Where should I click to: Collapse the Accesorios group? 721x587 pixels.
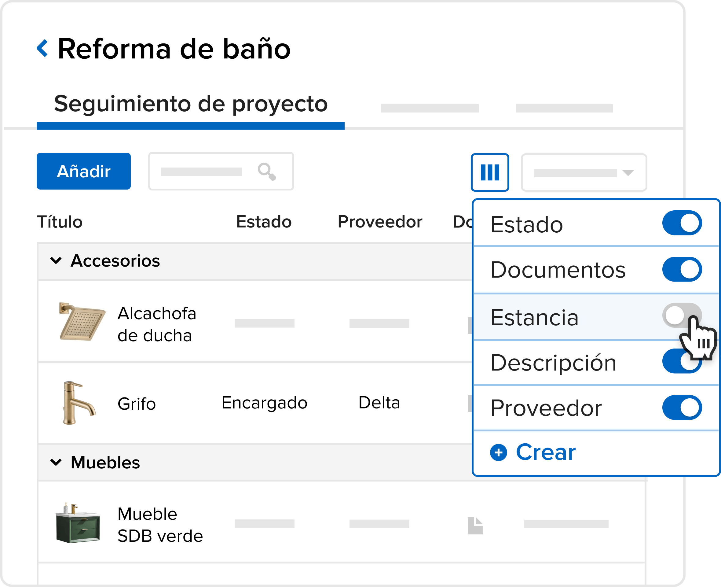click(x=56, y=260)
